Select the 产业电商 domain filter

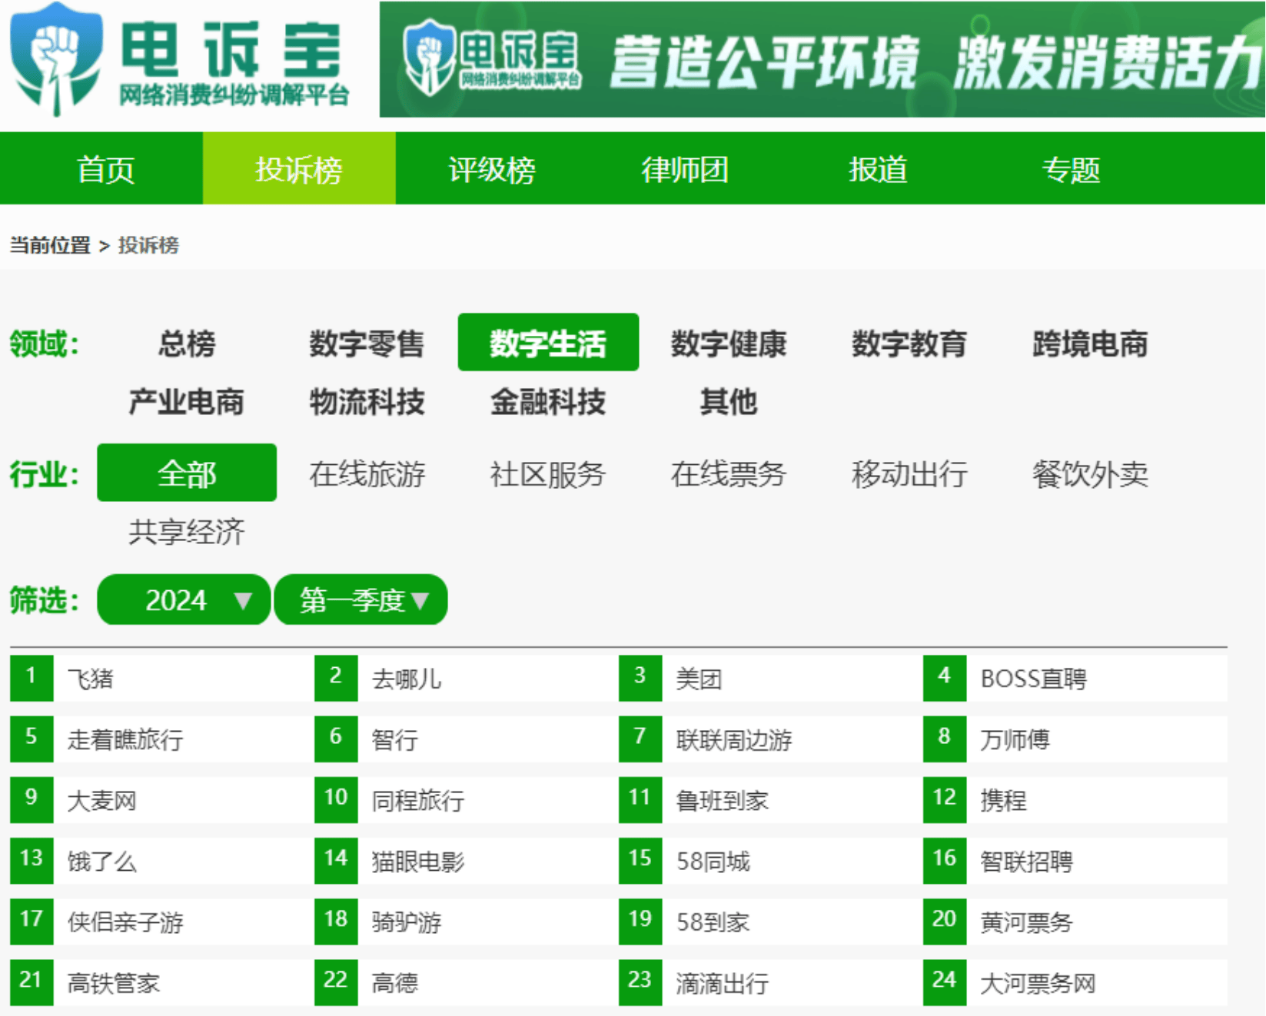(x=187, y=401)
